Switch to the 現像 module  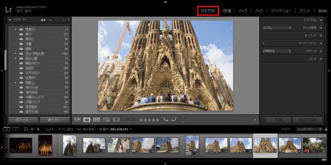tap(227, 11)
